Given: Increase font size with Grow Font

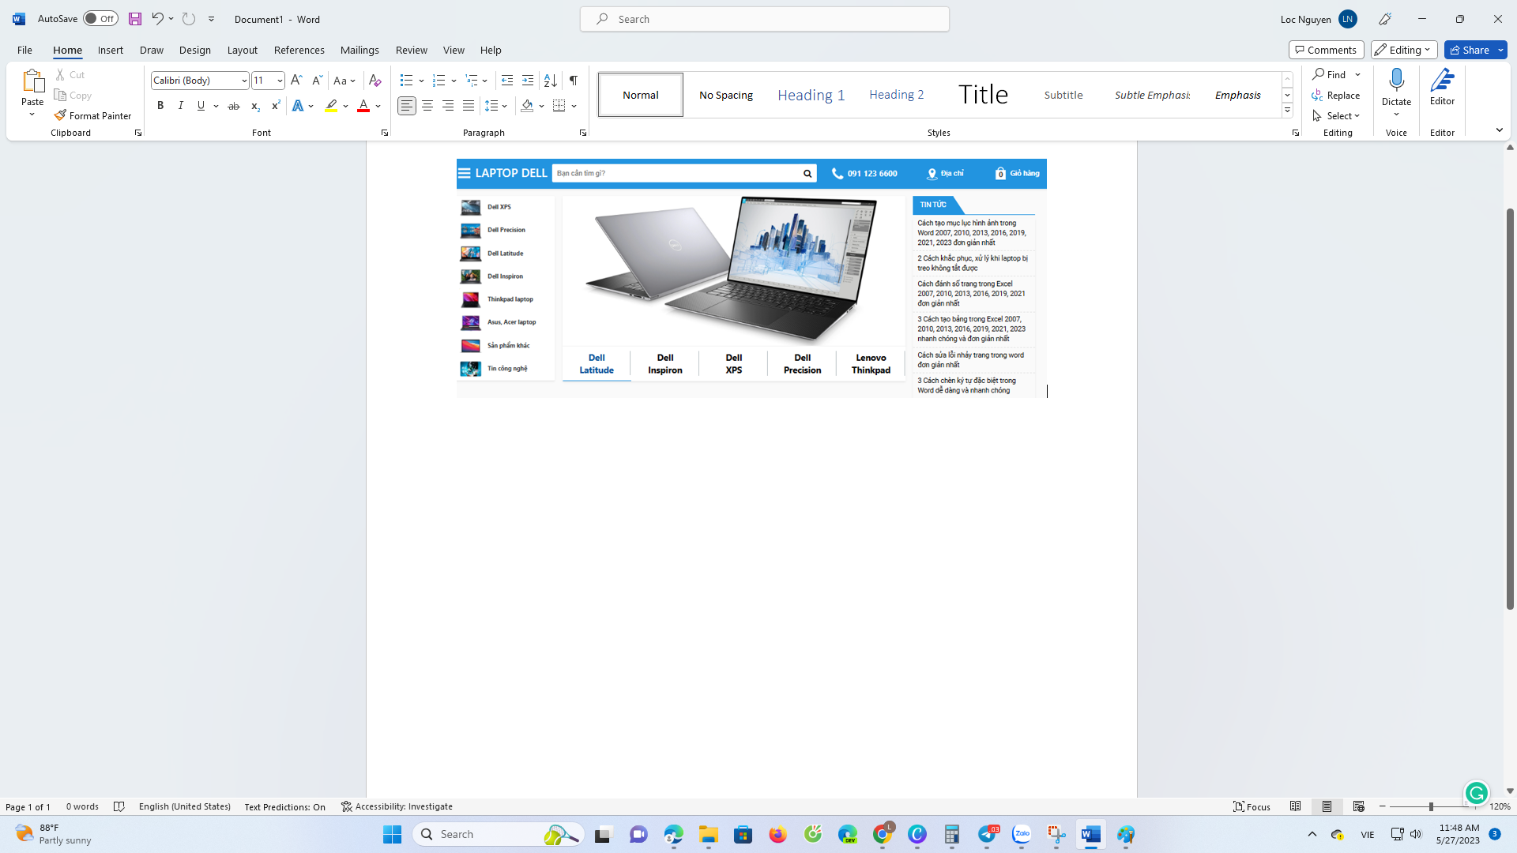Looking at the screenshot, I should coord(296,81).
